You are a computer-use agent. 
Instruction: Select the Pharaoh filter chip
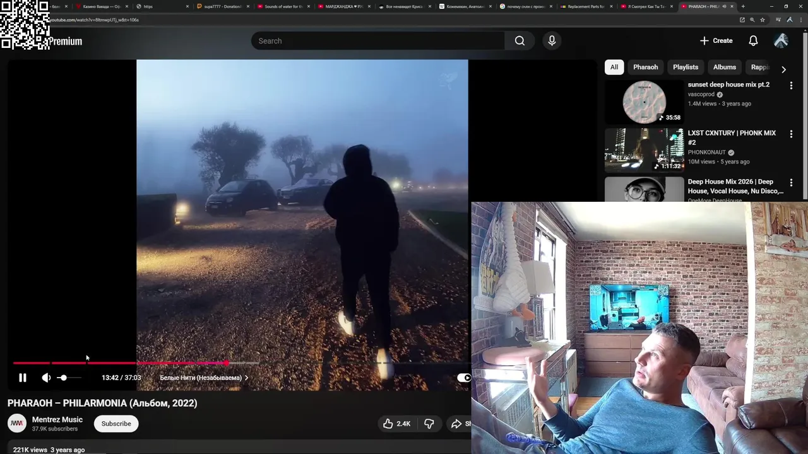pos(645,67)
